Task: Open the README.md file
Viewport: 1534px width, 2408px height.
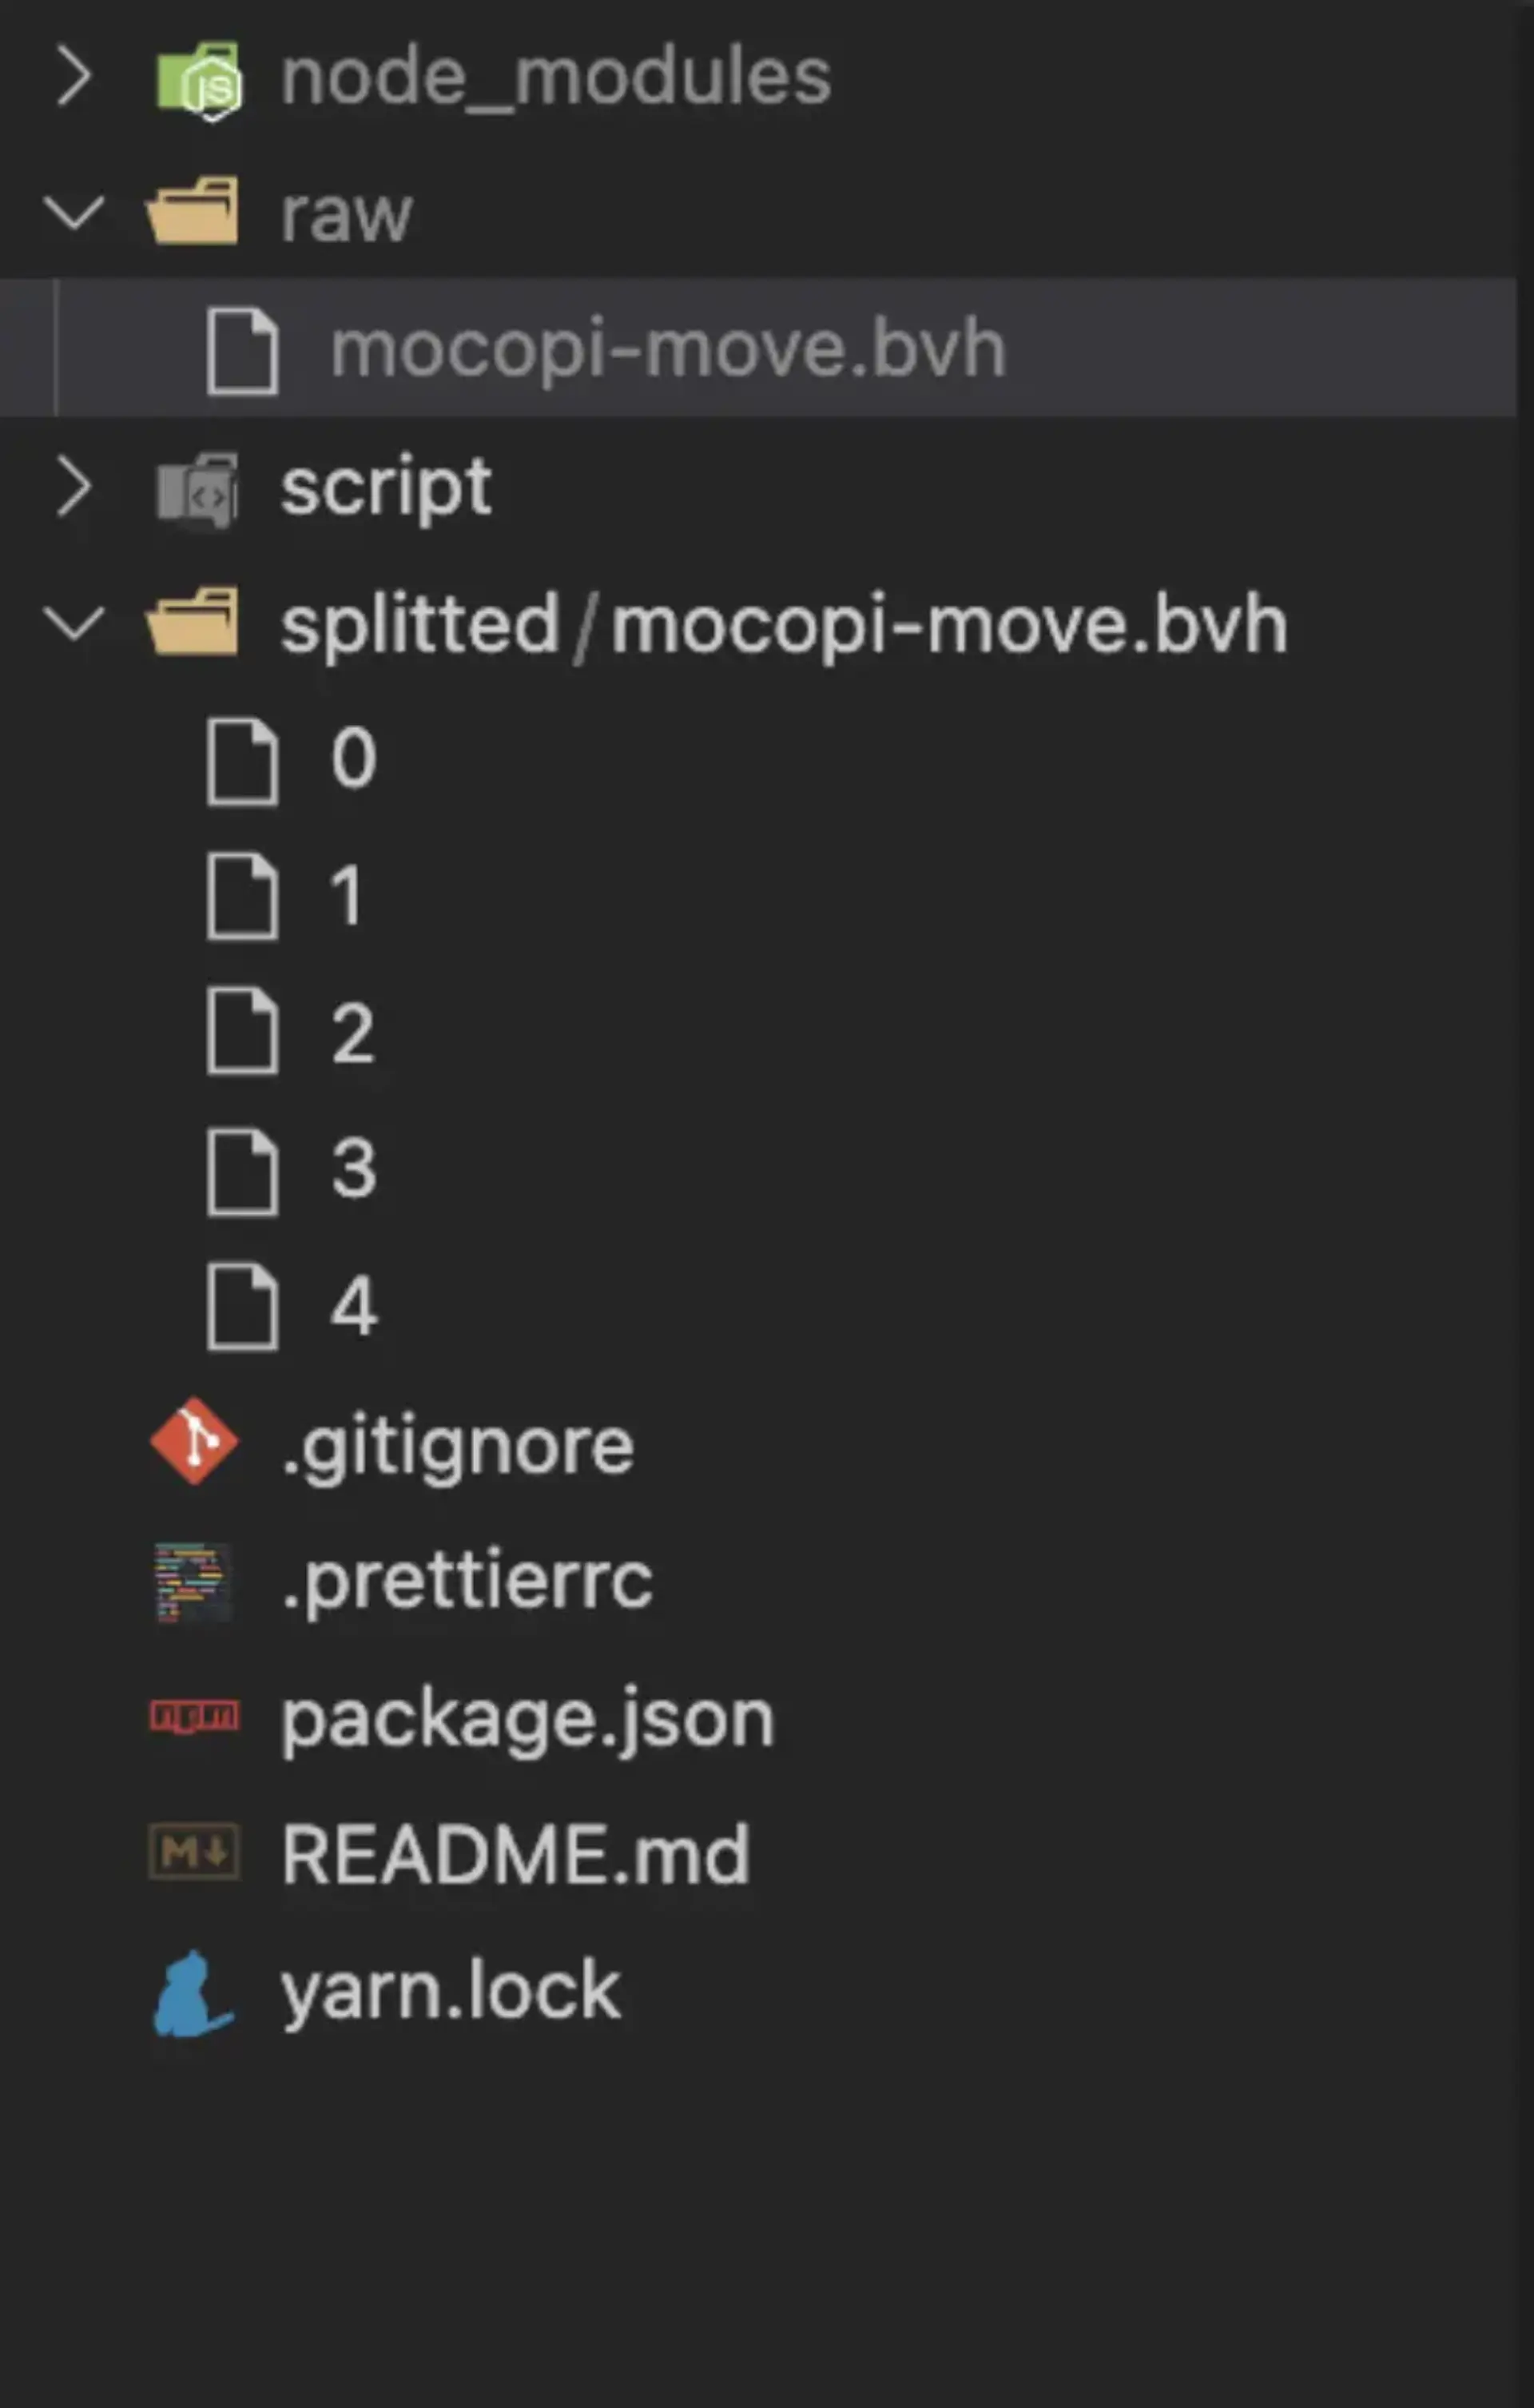Action: [515, 1854]
